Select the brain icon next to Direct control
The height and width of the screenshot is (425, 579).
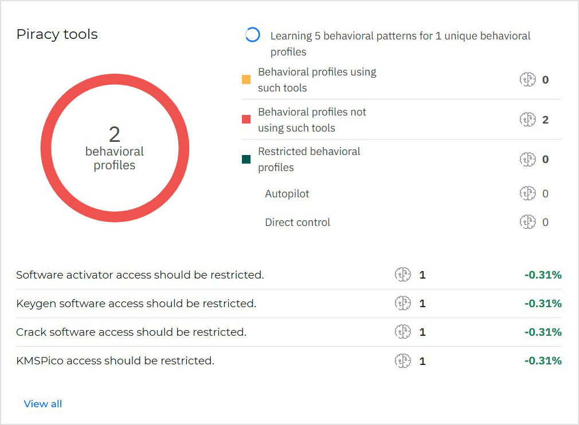pos(528,222)
